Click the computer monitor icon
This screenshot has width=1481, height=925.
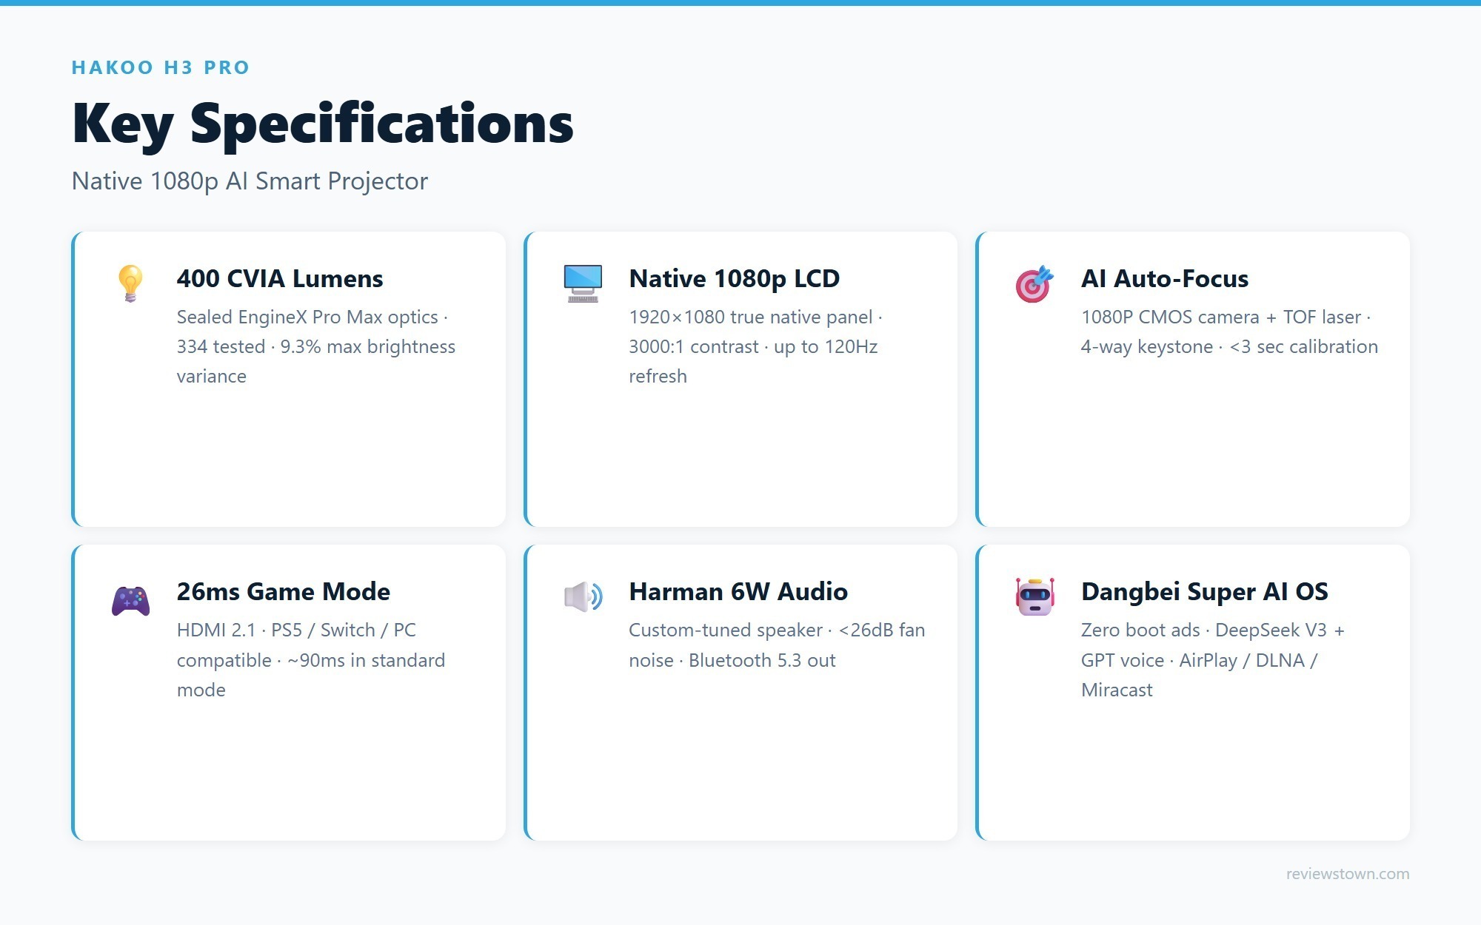pos(583,283)
